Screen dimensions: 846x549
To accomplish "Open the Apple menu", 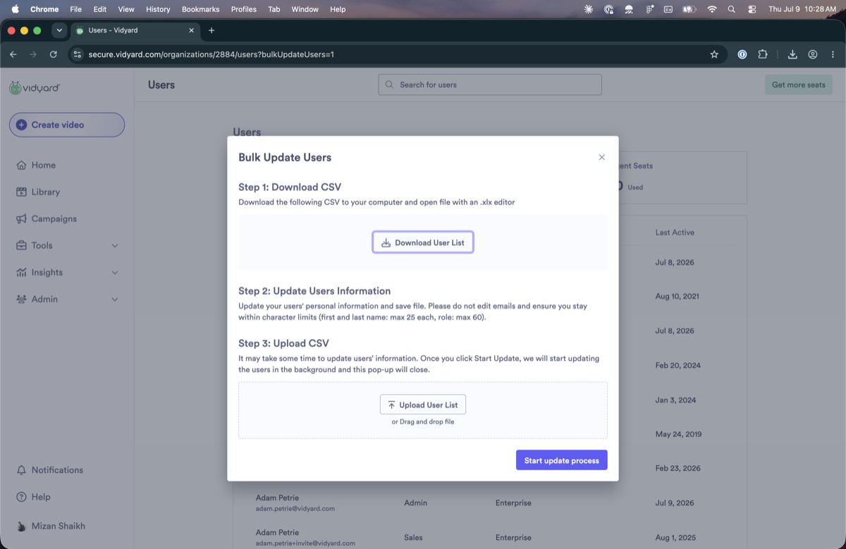I will (15, 9).
